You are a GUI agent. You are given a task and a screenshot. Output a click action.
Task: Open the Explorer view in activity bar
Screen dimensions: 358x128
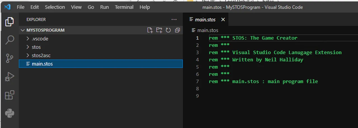click(10, 21)
